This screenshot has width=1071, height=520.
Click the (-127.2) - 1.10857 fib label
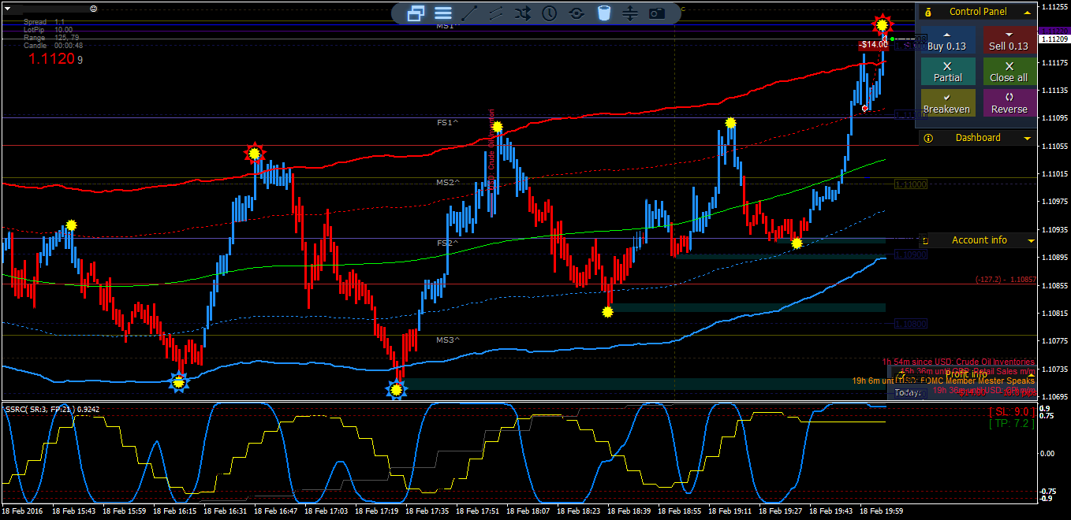(1005, 280)
